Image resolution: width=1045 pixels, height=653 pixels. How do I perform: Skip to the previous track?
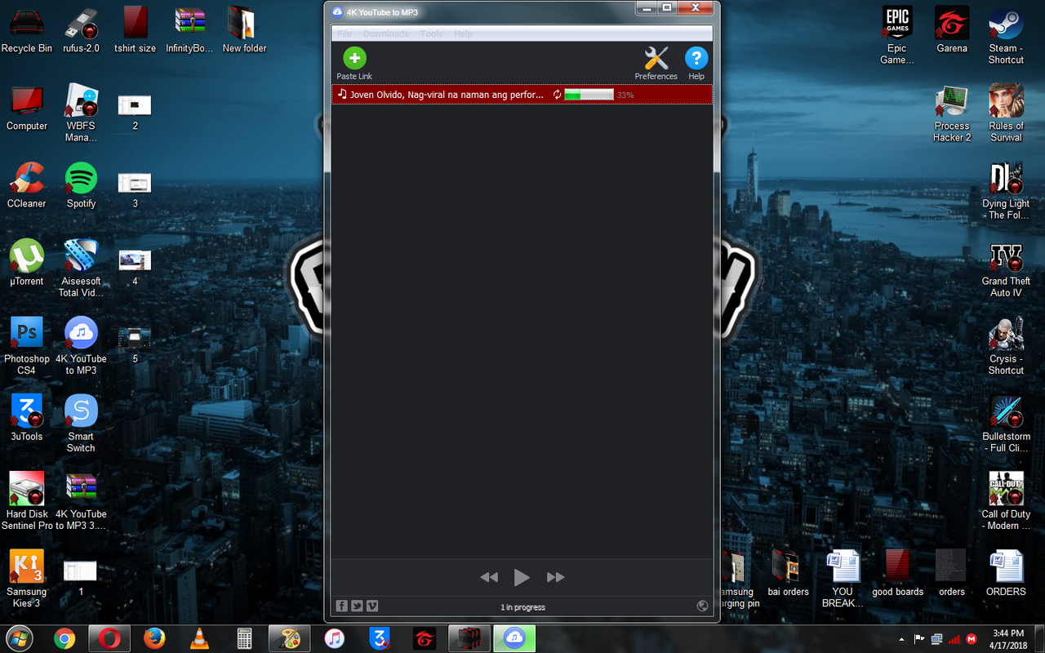click(489, 577)
